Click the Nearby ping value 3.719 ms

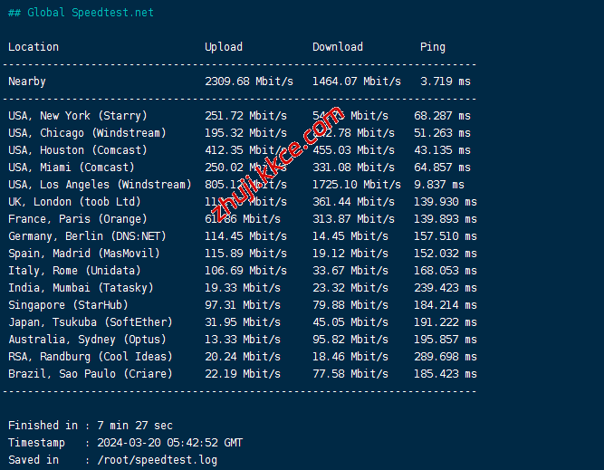446,82
